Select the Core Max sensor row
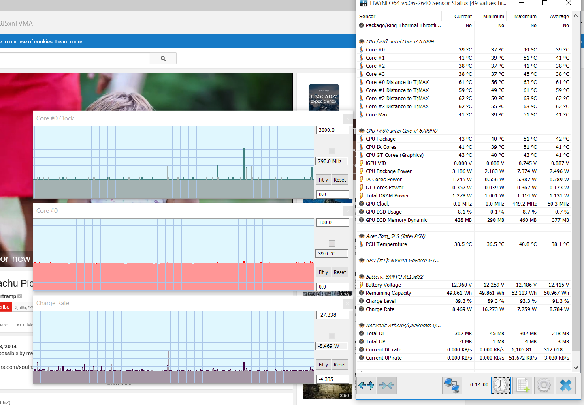This screenshot has height=405, width=584. tap(464, 114)
